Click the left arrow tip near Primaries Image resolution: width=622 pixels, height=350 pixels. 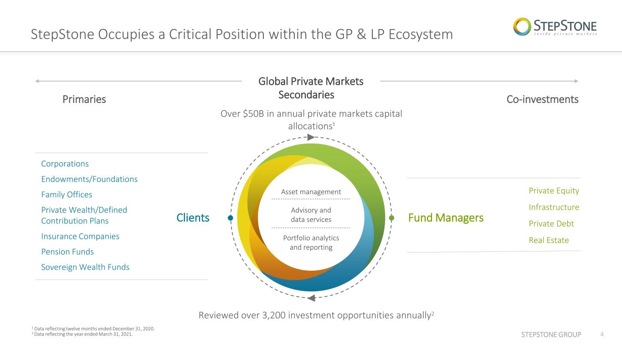tap(37, 81)
